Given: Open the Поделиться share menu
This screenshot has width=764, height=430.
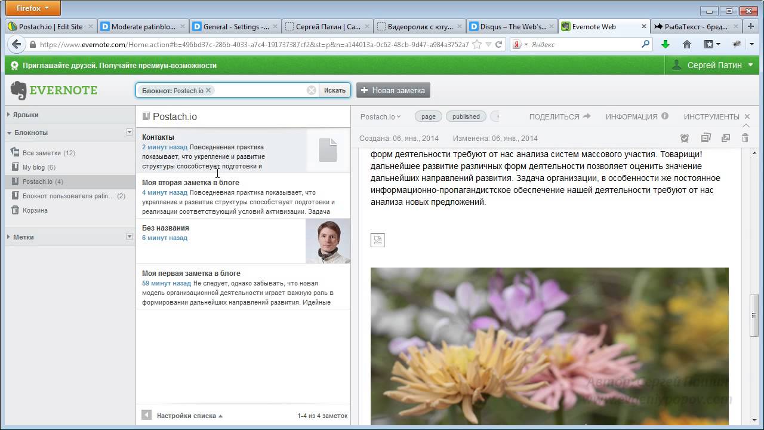Looking at the screenshot, I should 559,116.
